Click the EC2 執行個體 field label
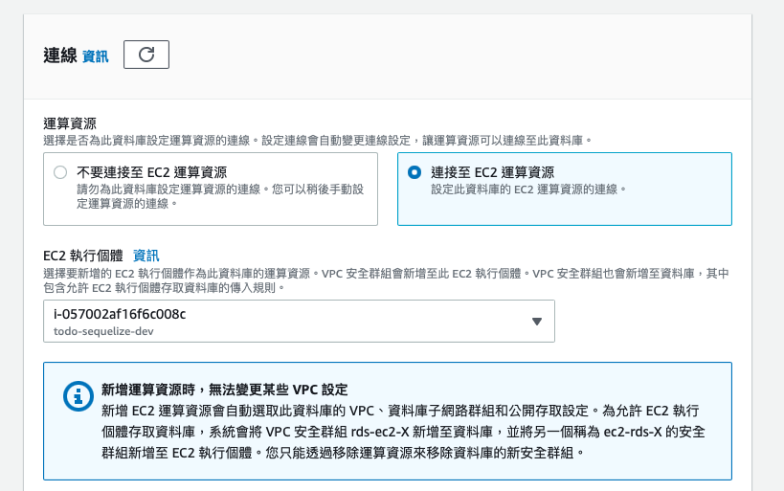The image size is (784, 491). (x=83, y=256)
